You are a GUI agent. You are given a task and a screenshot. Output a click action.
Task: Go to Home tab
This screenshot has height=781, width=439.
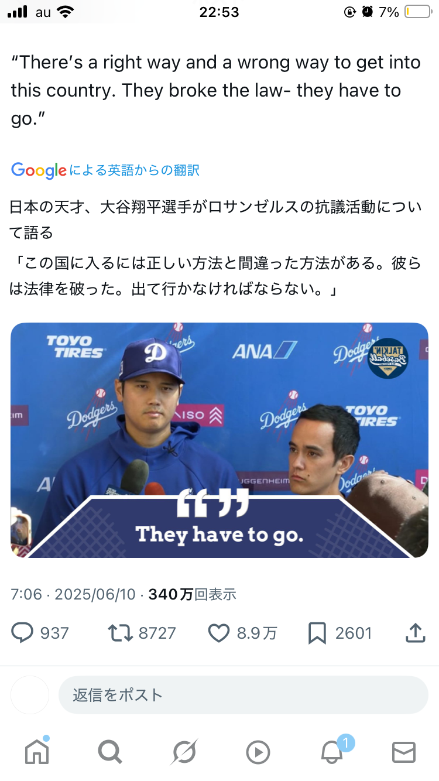click(x=37, y=751)
